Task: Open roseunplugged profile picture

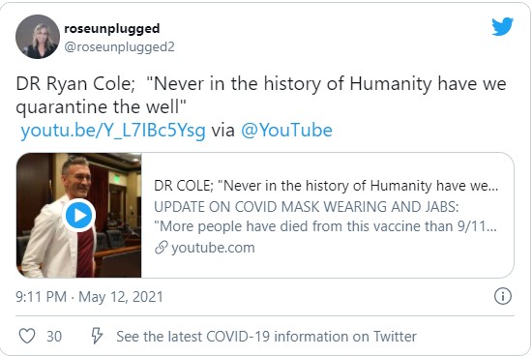Action: 38,37
